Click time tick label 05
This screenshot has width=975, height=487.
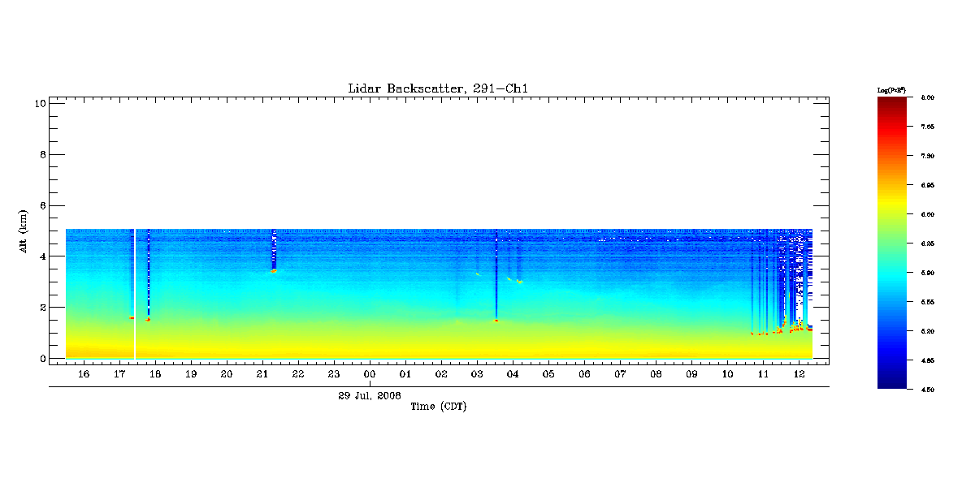(x=548, y=374)
